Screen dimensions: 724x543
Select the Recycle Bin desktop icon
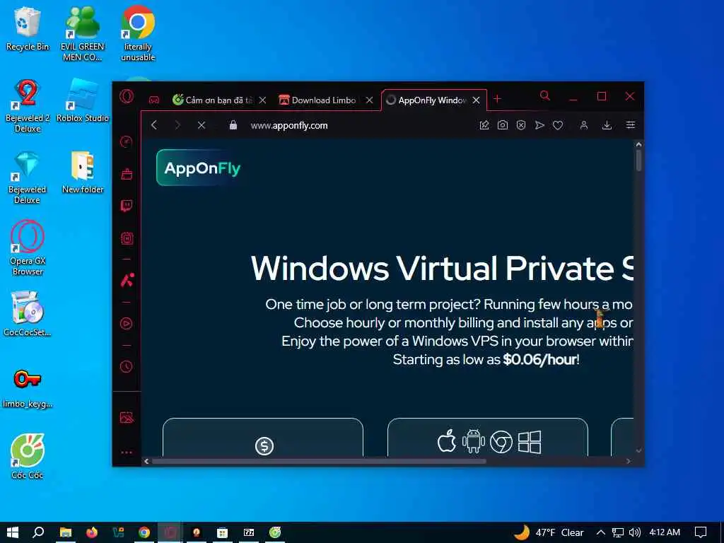[x=28, y=30]
